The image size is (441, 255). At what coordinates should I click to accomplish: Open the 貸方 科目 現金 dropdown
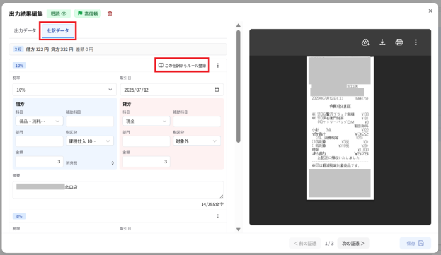pos(146,121)
